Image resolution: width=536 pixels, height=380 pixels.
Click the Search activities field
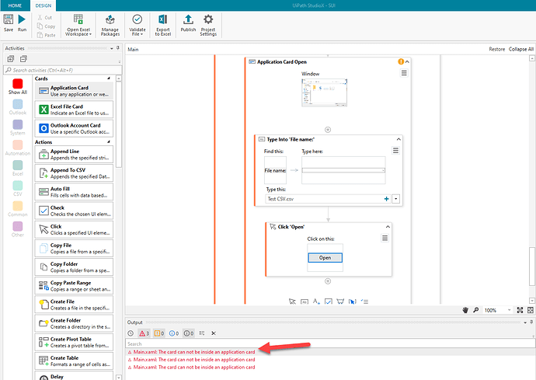[63, 70]
